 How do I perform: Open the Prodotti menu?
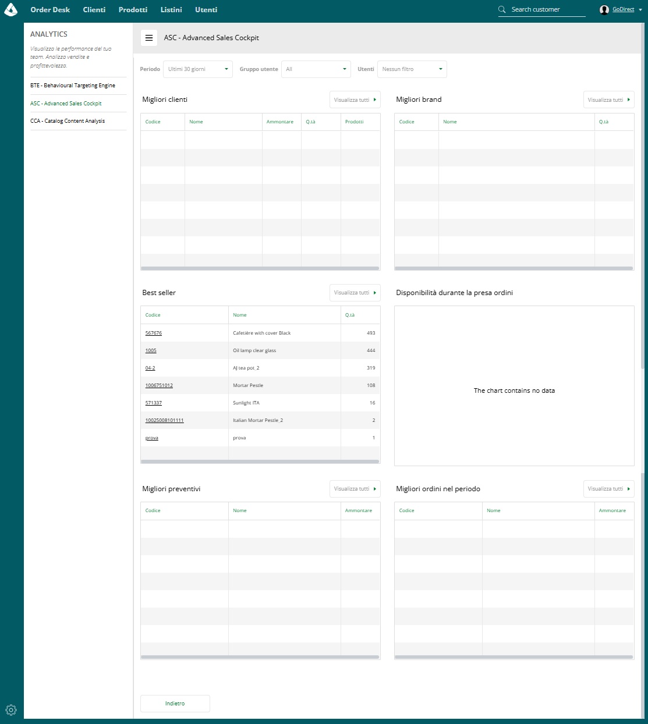point(133,10)
